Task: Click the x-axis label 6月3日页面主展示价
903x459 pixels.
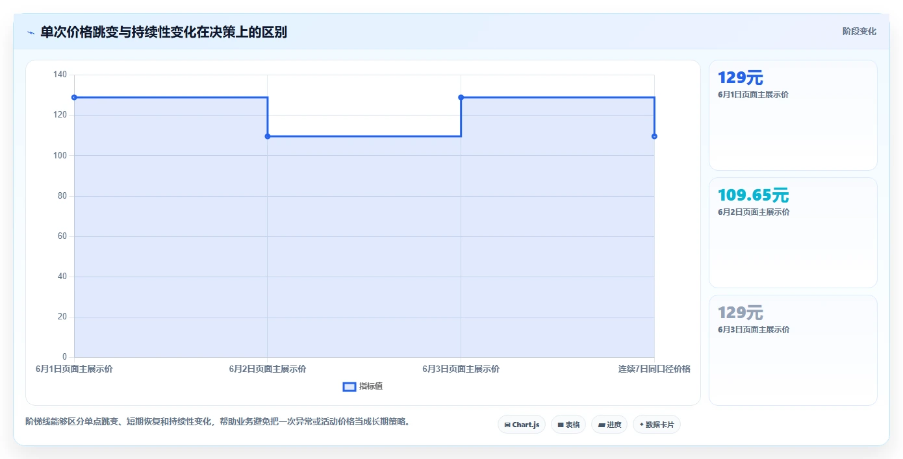Action: (461, 369)
